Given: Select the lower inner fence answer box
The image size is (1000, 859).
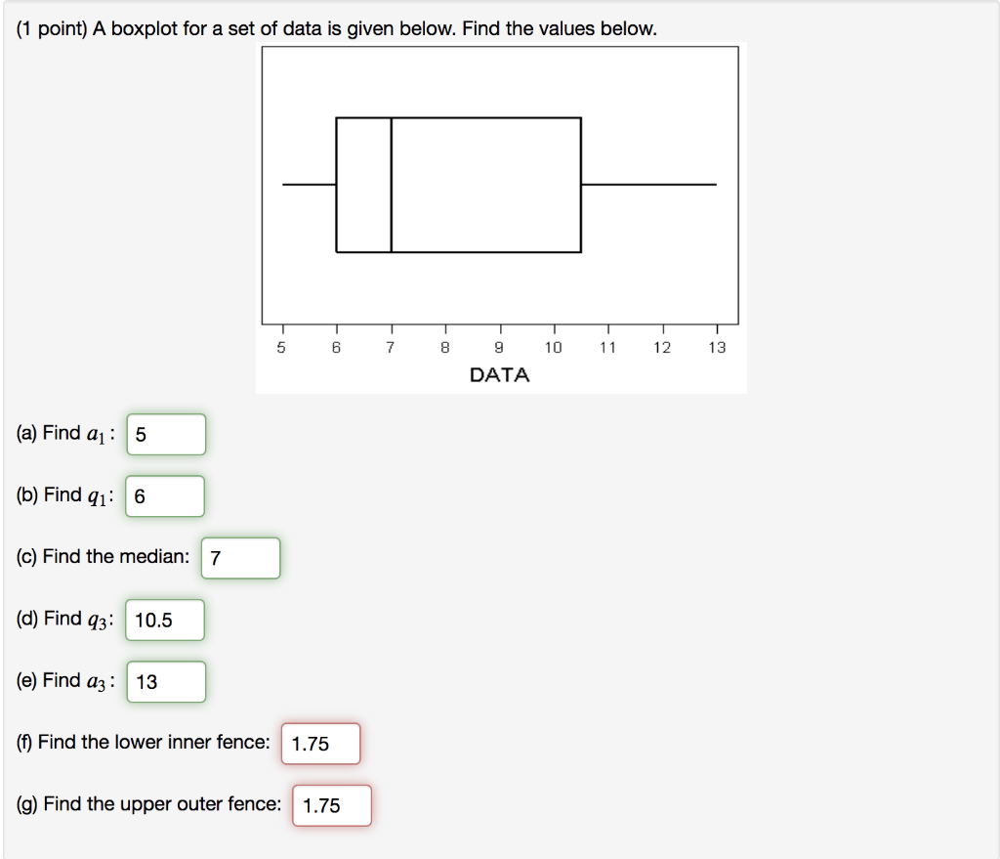Looking at the screenshot, I should pyautogui.click(x=319, y=744).
